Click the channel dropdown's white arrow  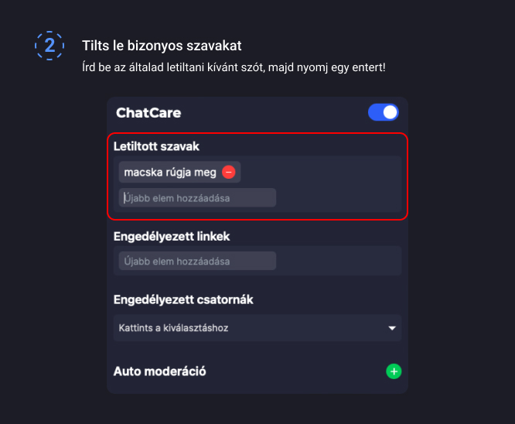391,328
